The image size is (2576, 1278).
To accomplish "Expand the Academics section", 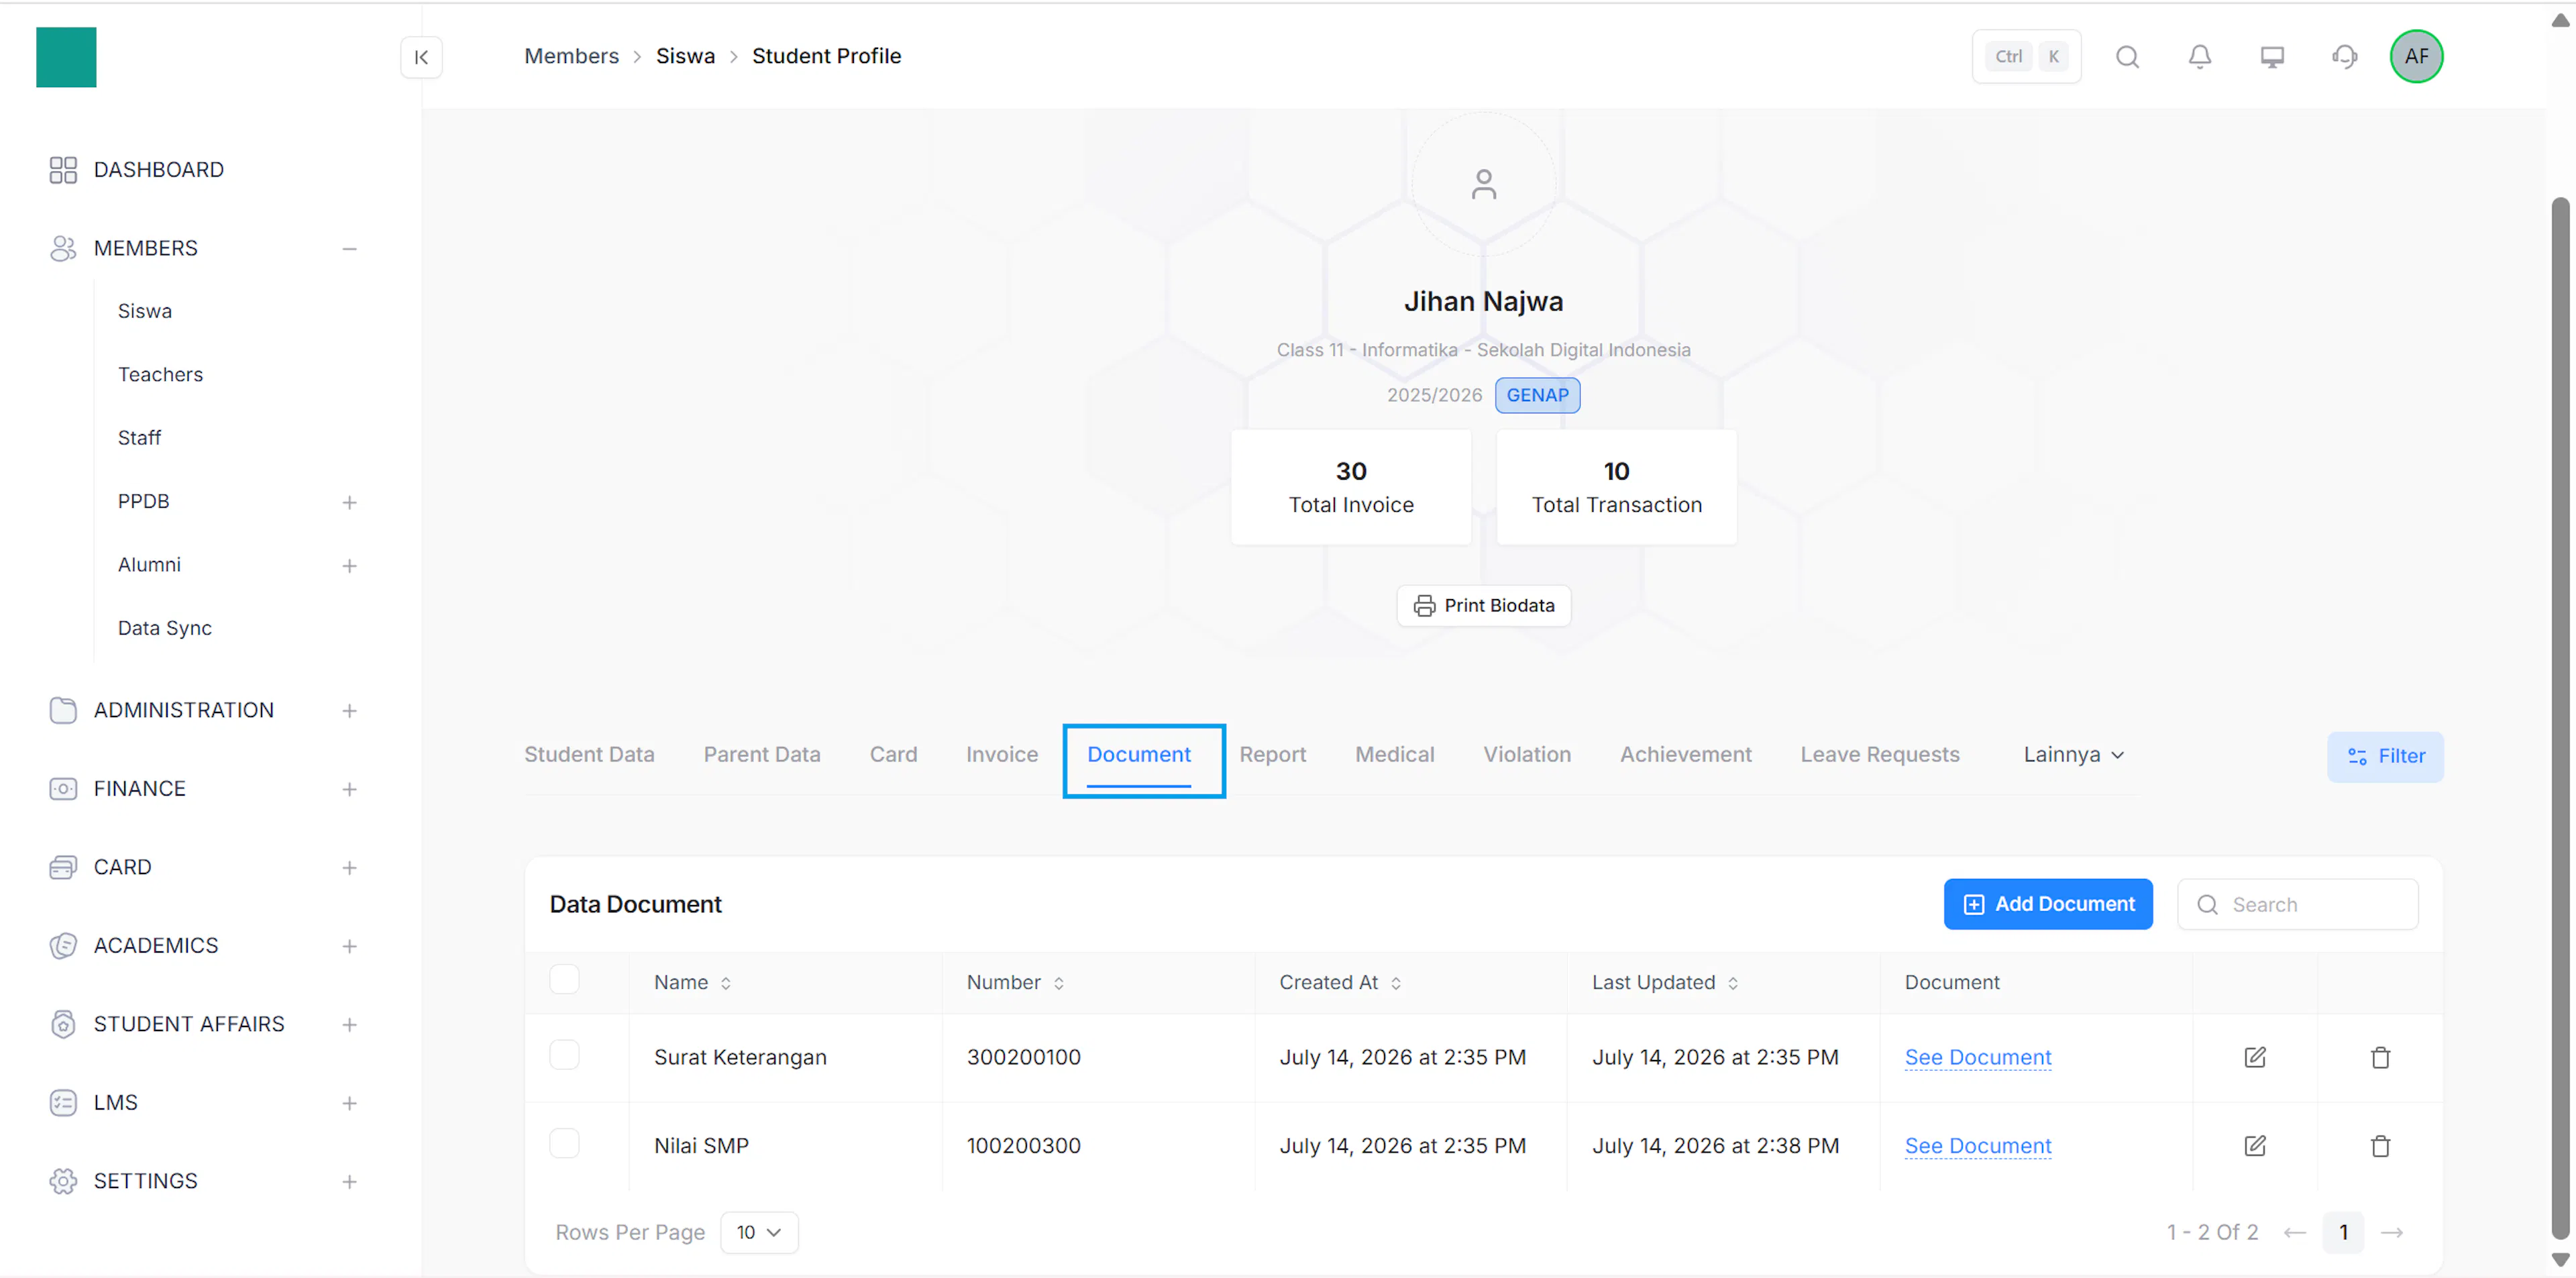I will point(349,946).
